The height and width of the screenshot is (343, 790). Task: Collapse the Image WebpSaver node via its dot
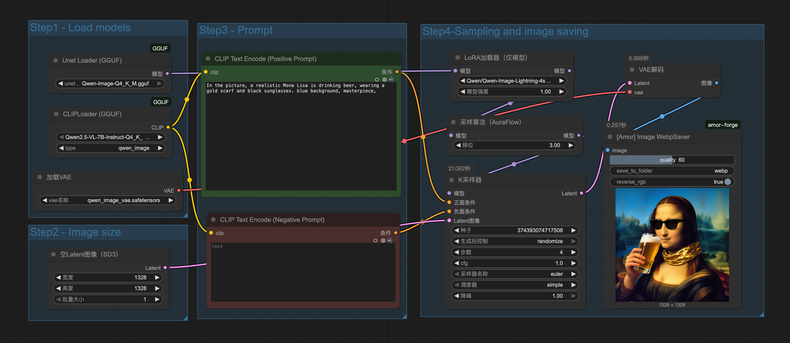[610, 137]
